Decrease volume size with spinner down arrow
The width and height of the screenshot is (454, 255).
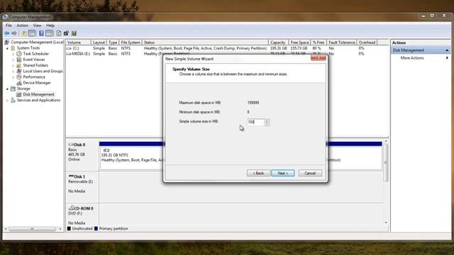point(267,124)
